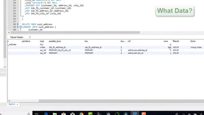Open Google Chrome from the taskbar
This screenshot has height=115, width=204.
point(82,114)
